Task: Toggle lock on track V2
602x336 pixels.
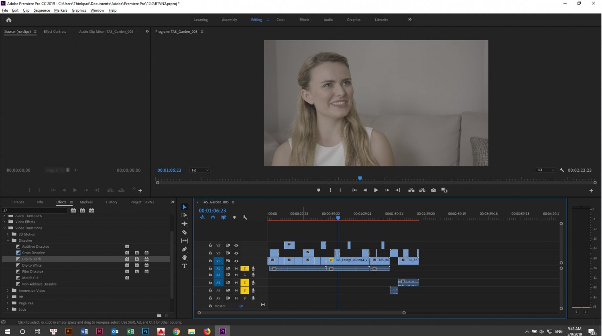Action: (x=210, y=253)
